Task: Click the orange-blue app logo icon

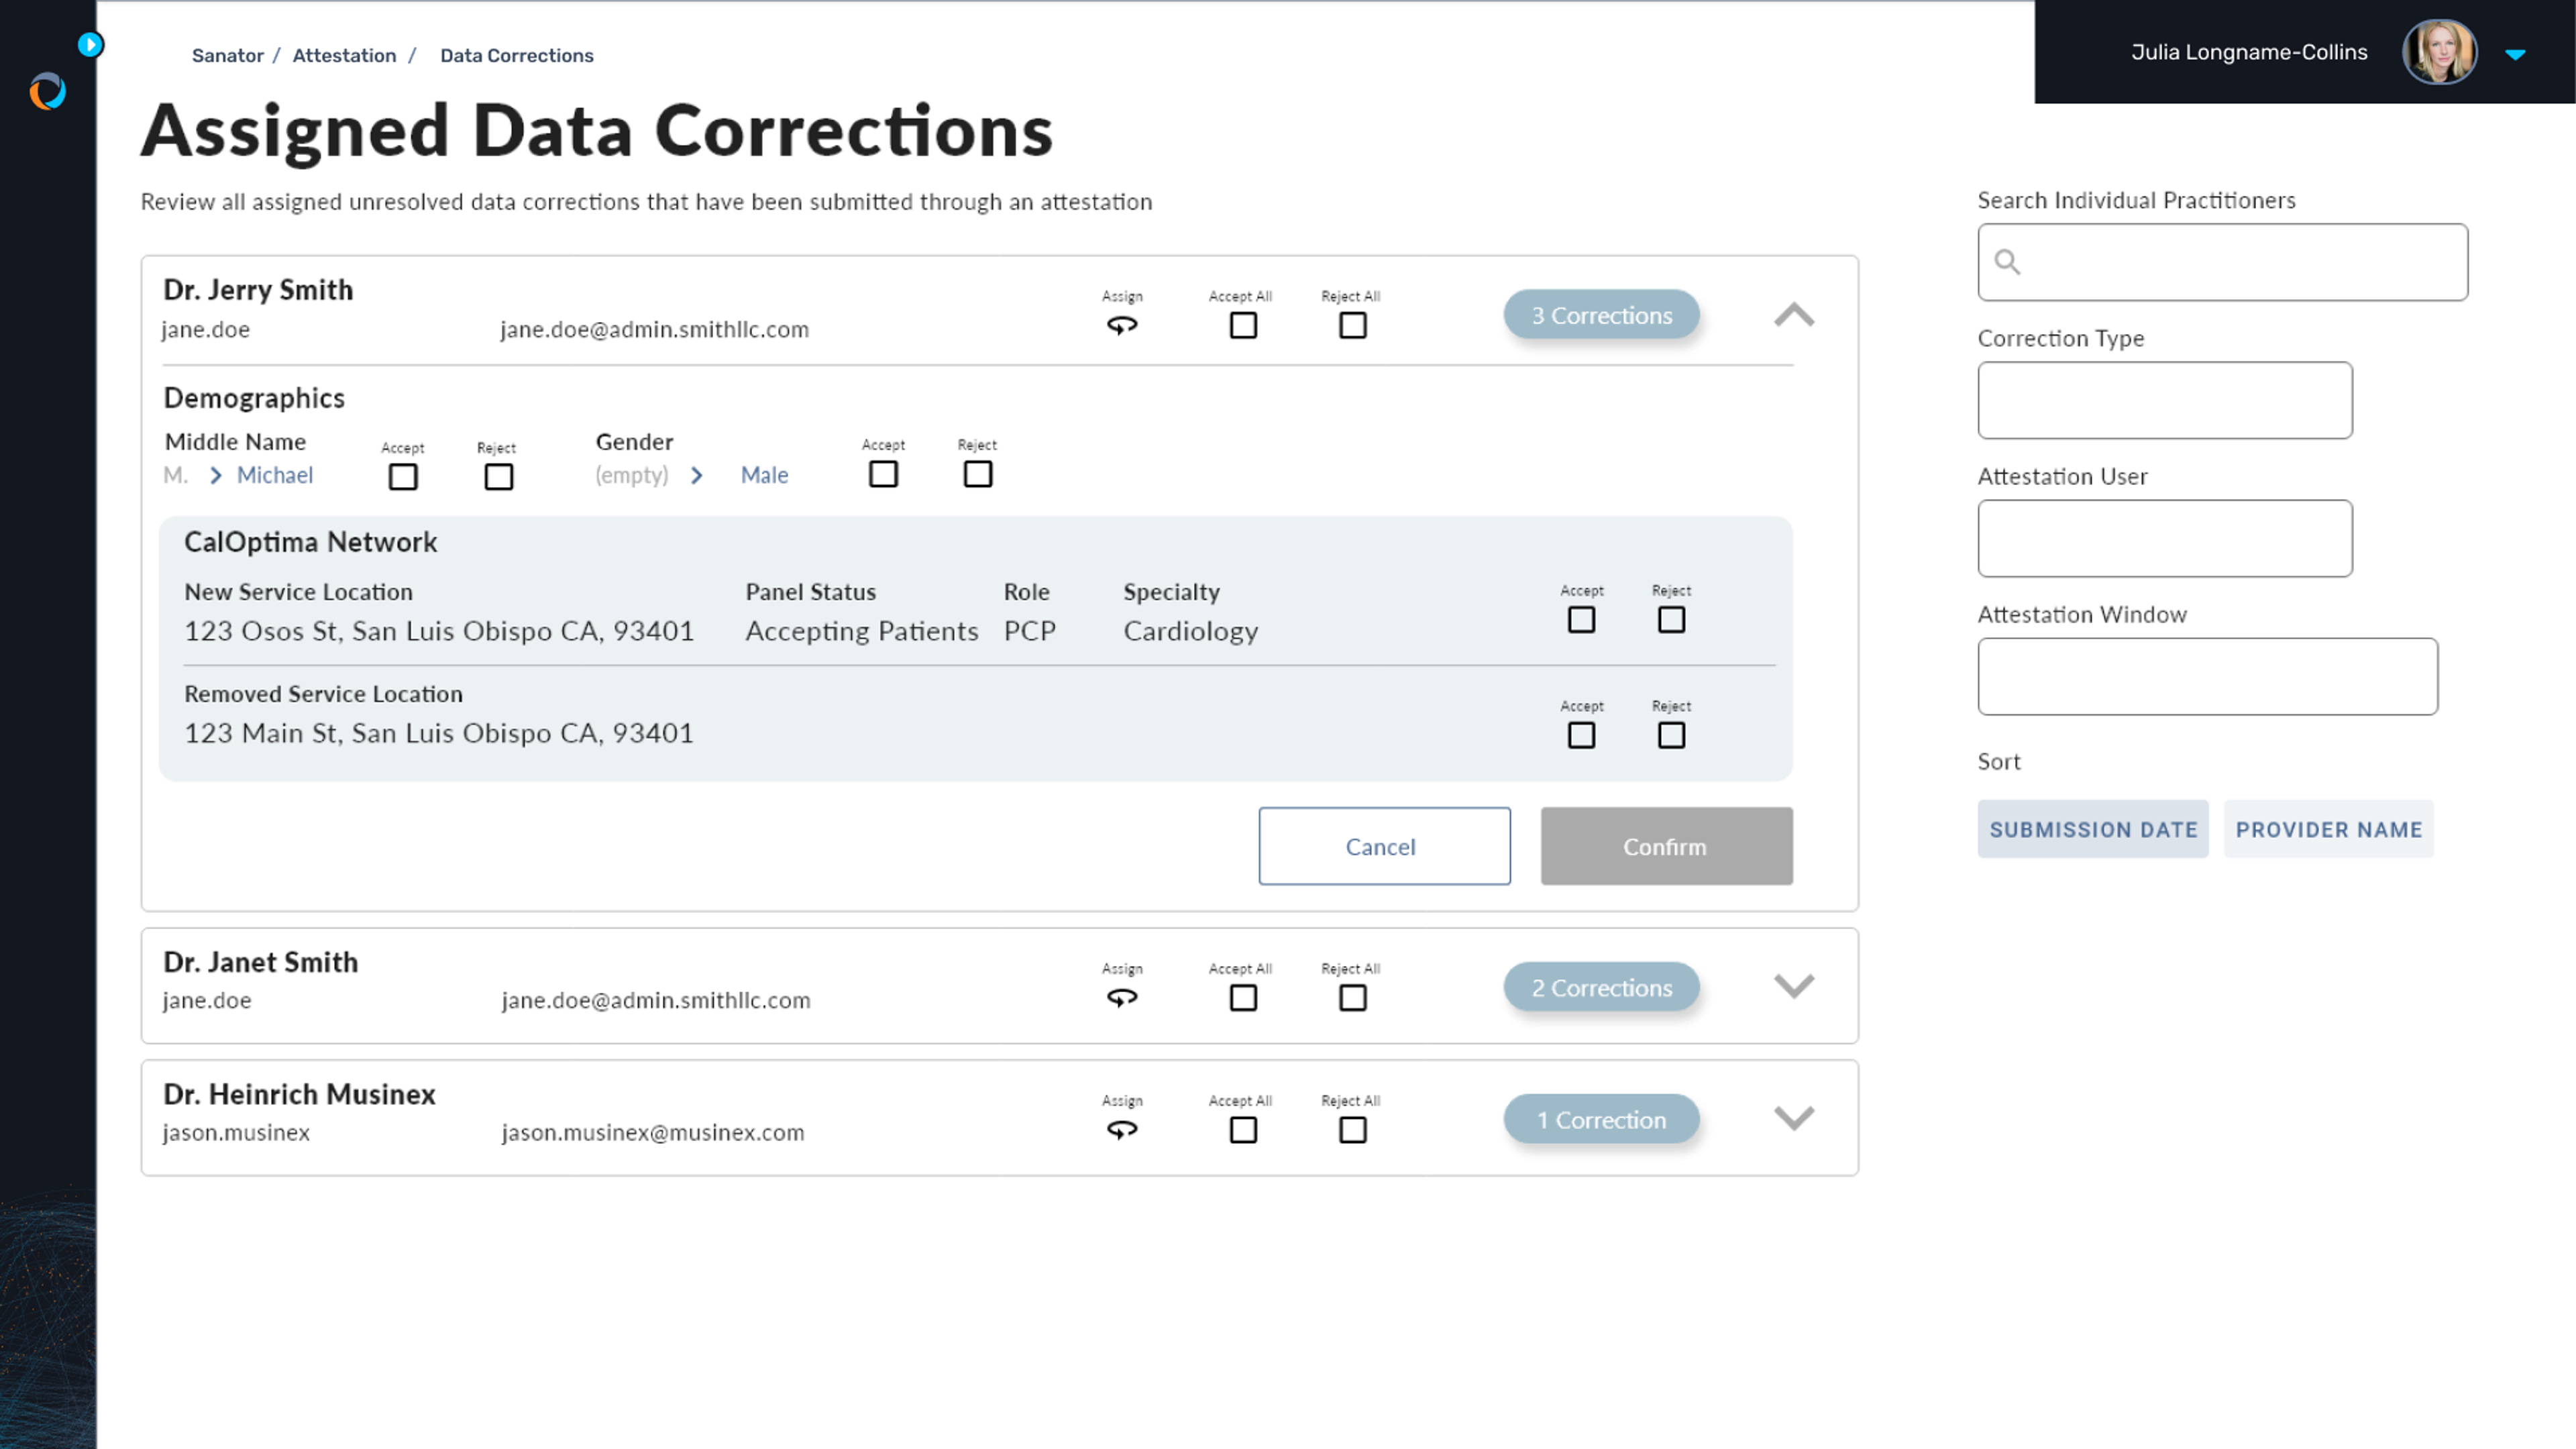Action: [x=47, y=92]
